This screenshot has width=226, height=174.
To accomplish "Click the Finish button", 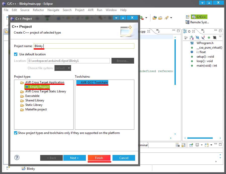I will [99, 158].
